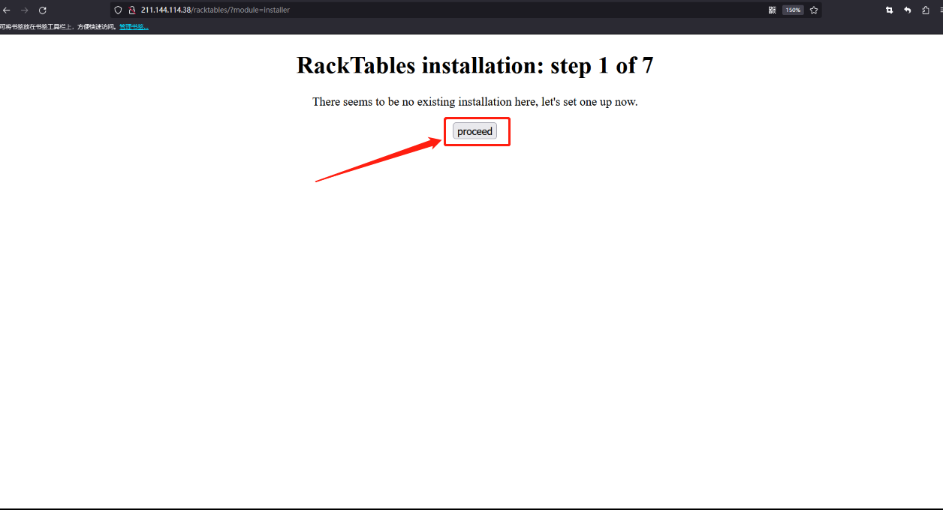Reload the current page
Screen dimensions: 943x510
point(42,10)
